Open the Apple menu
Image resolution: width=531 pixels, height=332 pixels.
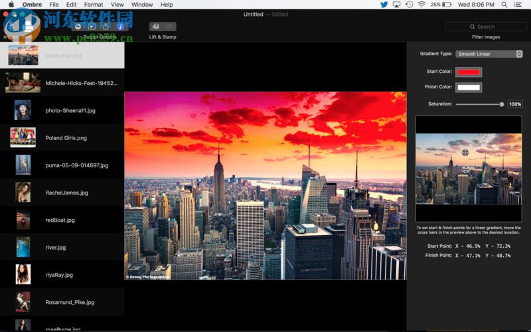click(x=11, y=5)
